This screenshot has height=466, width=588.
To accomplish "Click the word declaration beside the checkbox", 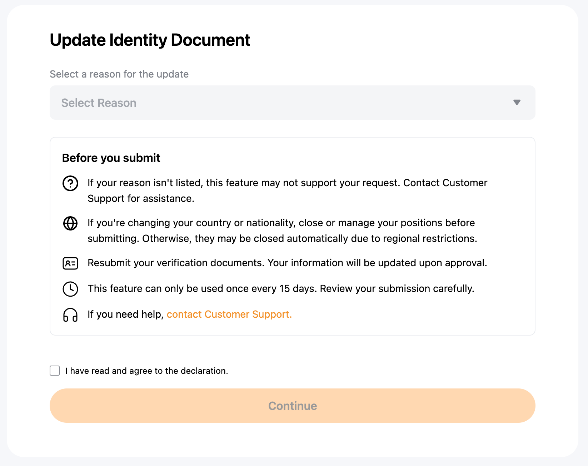I will click(x=204, y=371).
